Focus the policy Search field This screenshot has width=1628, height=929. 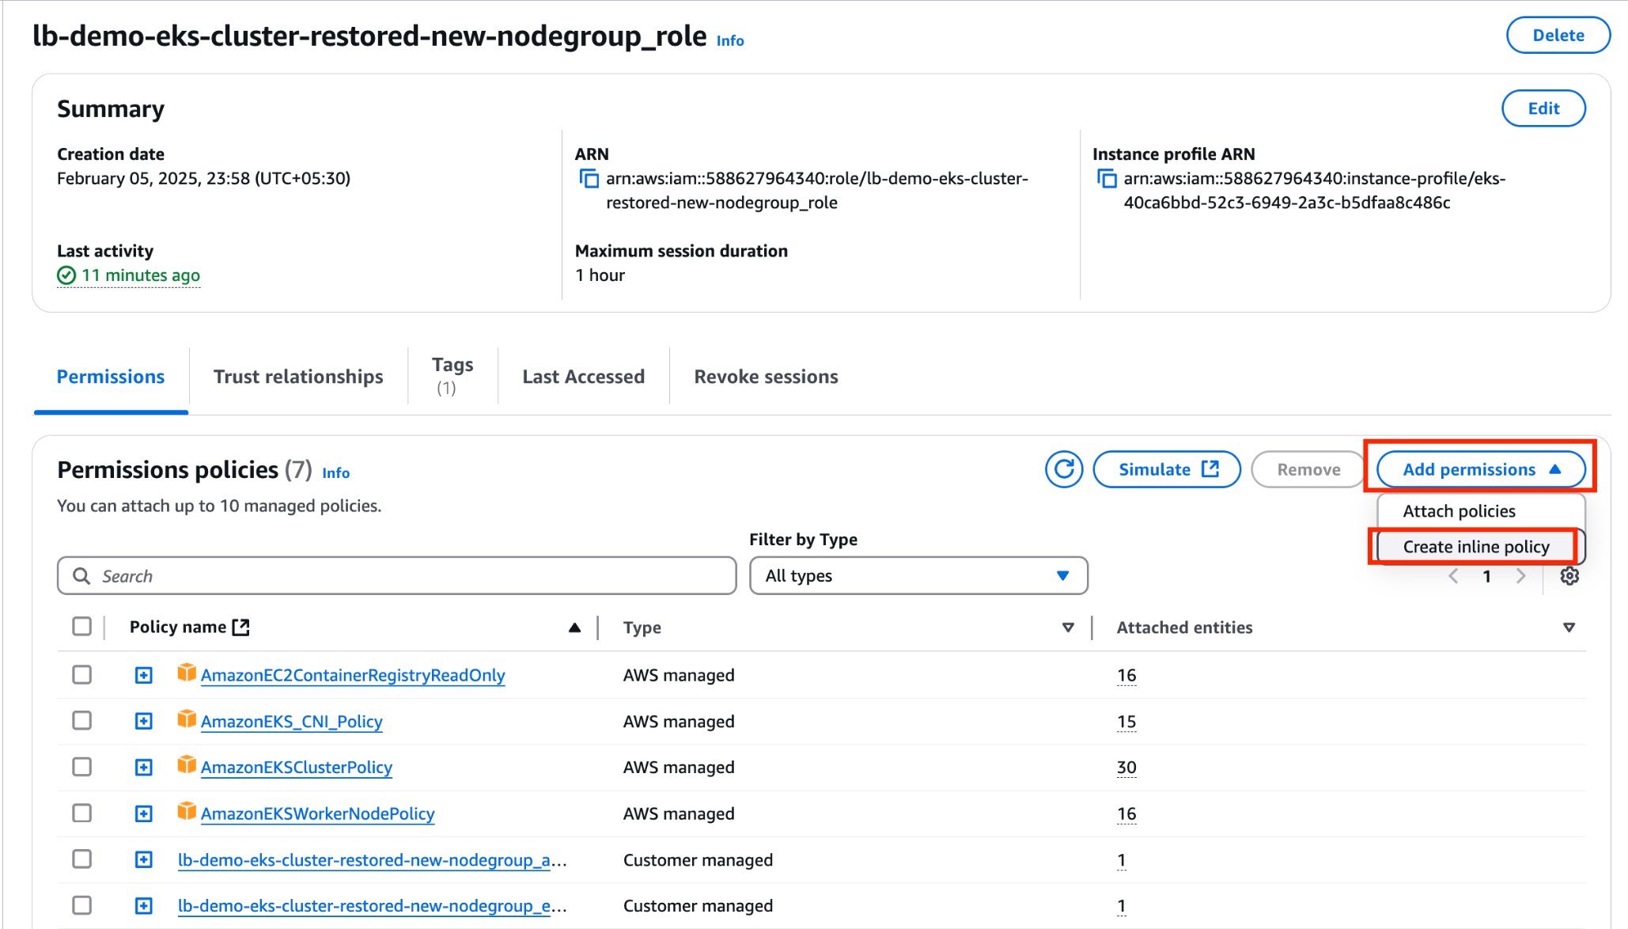(397, 576)
